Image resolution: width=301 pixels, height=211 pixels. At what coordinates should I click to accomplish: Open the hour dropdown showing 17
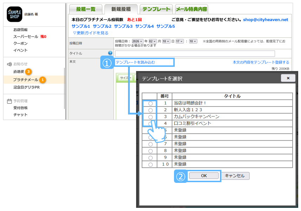click(179, 41)
